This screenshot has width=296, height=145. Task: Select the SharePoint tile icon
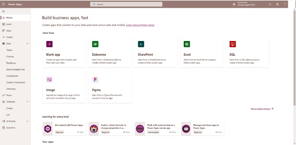click(141, 44)
